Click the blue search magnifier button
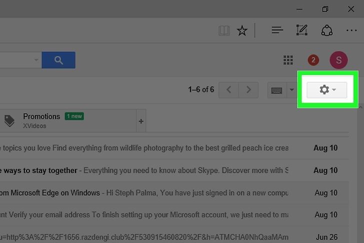This screenshot has height=243, width=364. pyautogui.click(x=58, y=60)
